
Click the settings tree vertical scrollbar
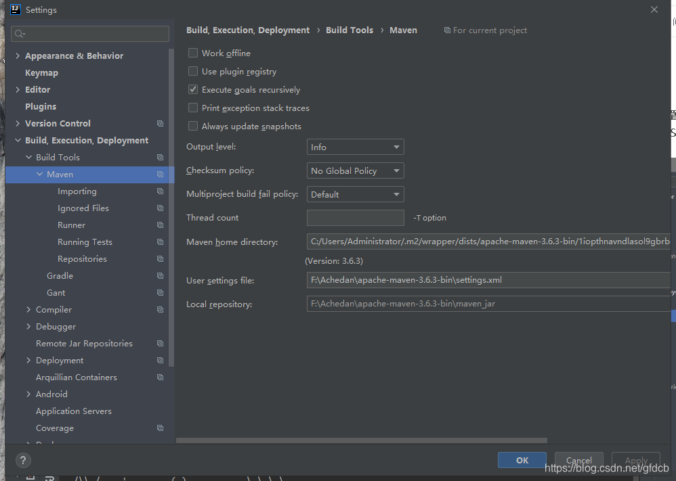pyautogui.click(x=171, y=208)
